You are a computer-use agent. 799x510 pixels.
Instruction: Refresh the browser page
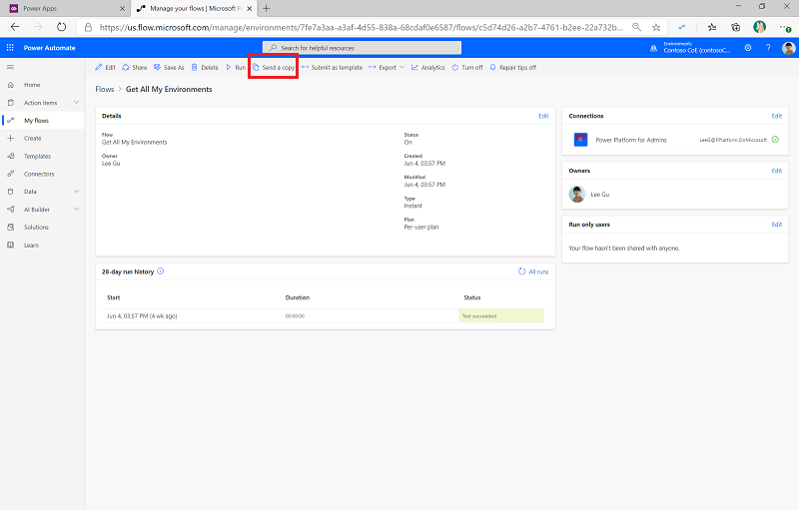tap(61, 28)
